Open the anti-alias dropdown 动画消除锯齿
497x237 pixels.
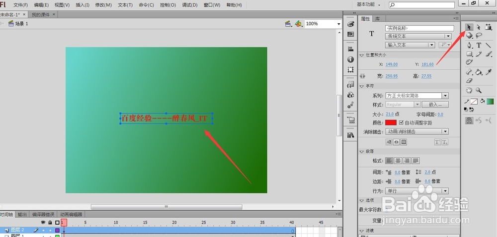417,131
